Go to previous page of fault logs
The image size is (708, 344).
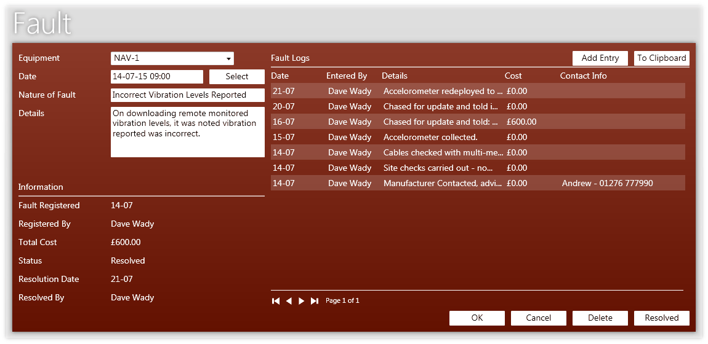point(289,301)
